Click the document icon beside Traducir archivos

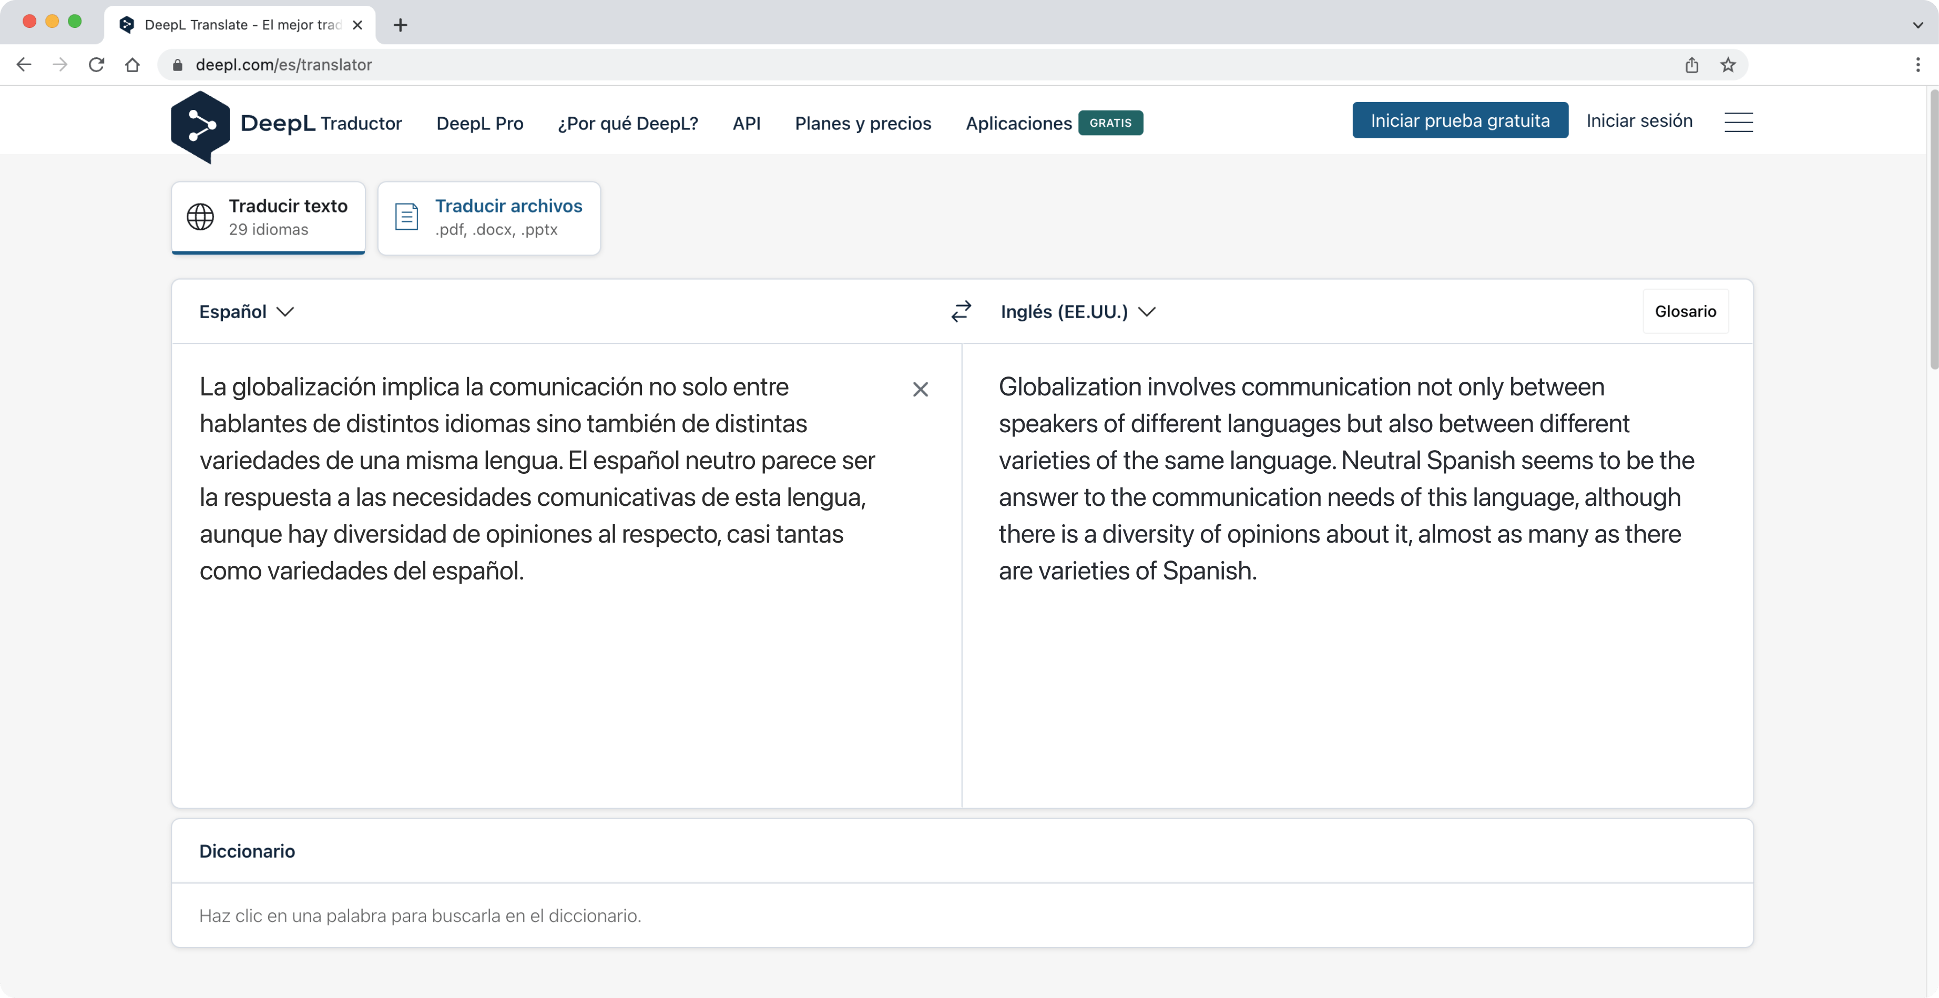406,216
